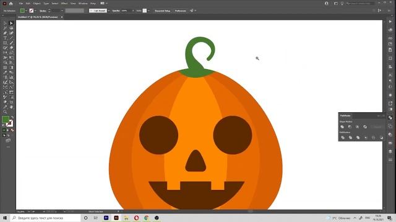Apply the Trim pathfinder

(x=350, y=138)
